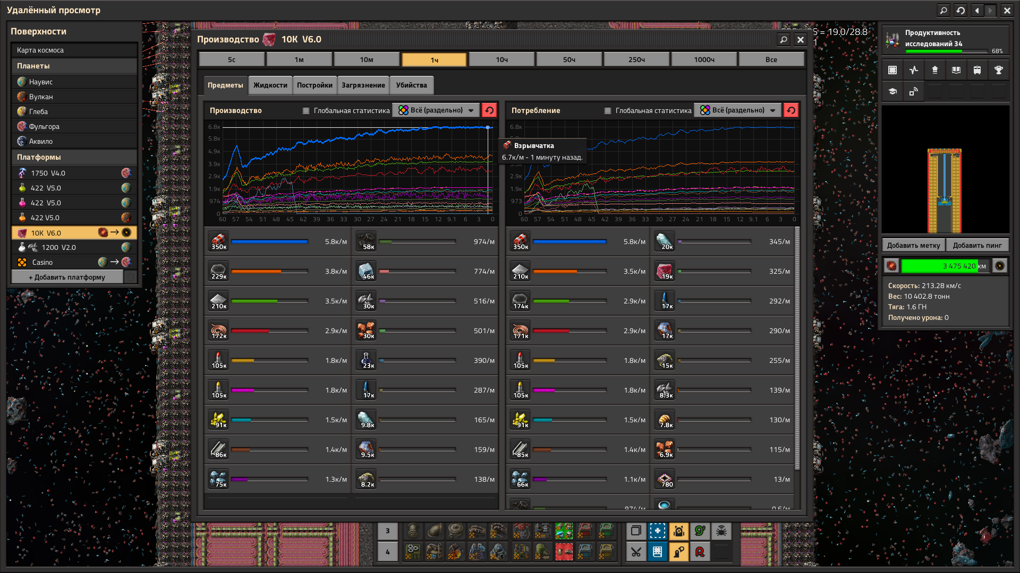Click the + Добавить платформу button

tap(67, 277)
